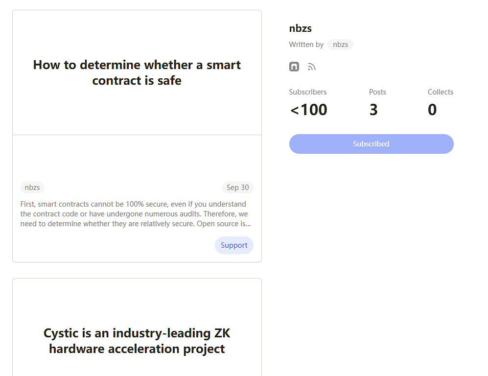Open the Cystic ZK hardware acceleration post
This screenshot has width=488, height=376.
(137, 341)
